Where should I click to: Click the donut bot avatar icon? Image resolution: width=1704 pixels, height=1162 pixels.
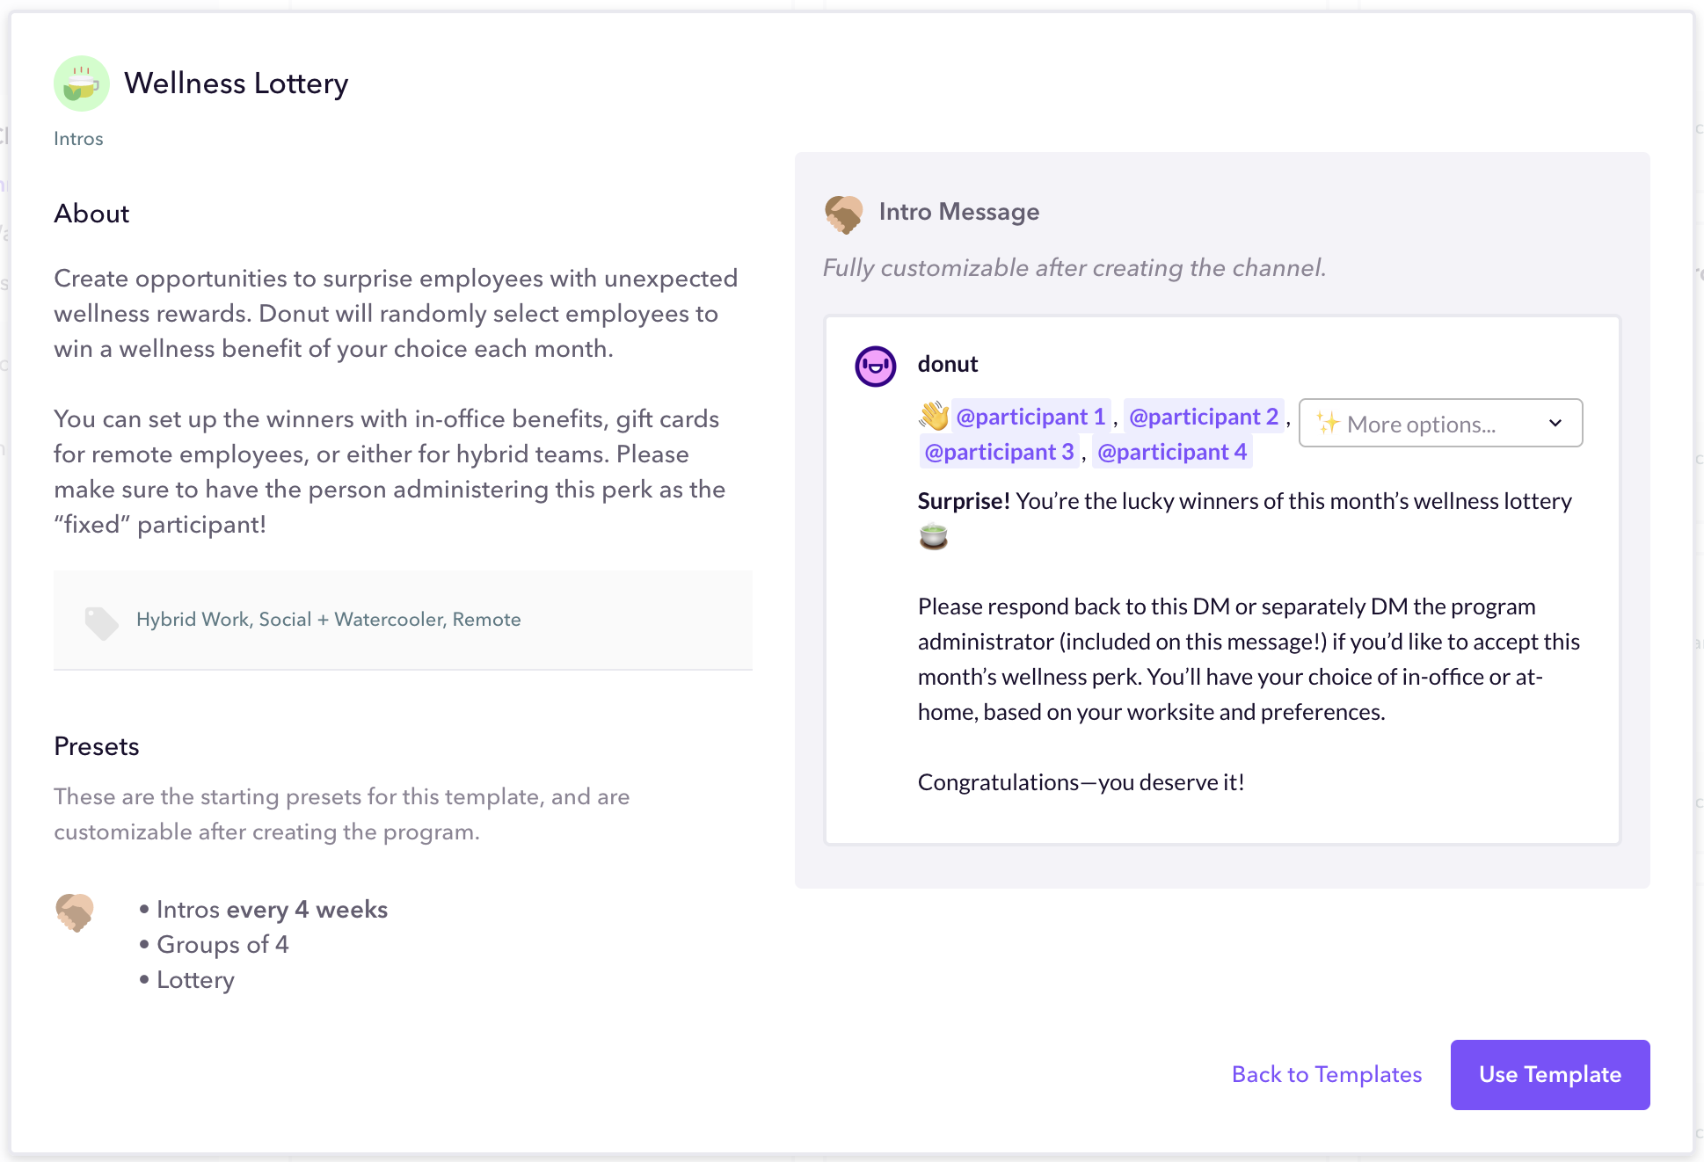pos(876,366)
